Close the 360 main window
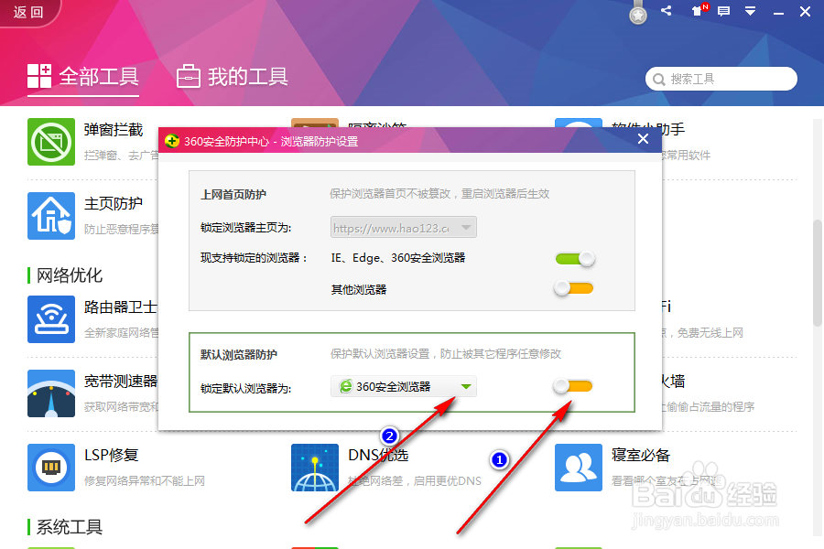The width and height of the screenshot is (824, 549). pos(805,12)
